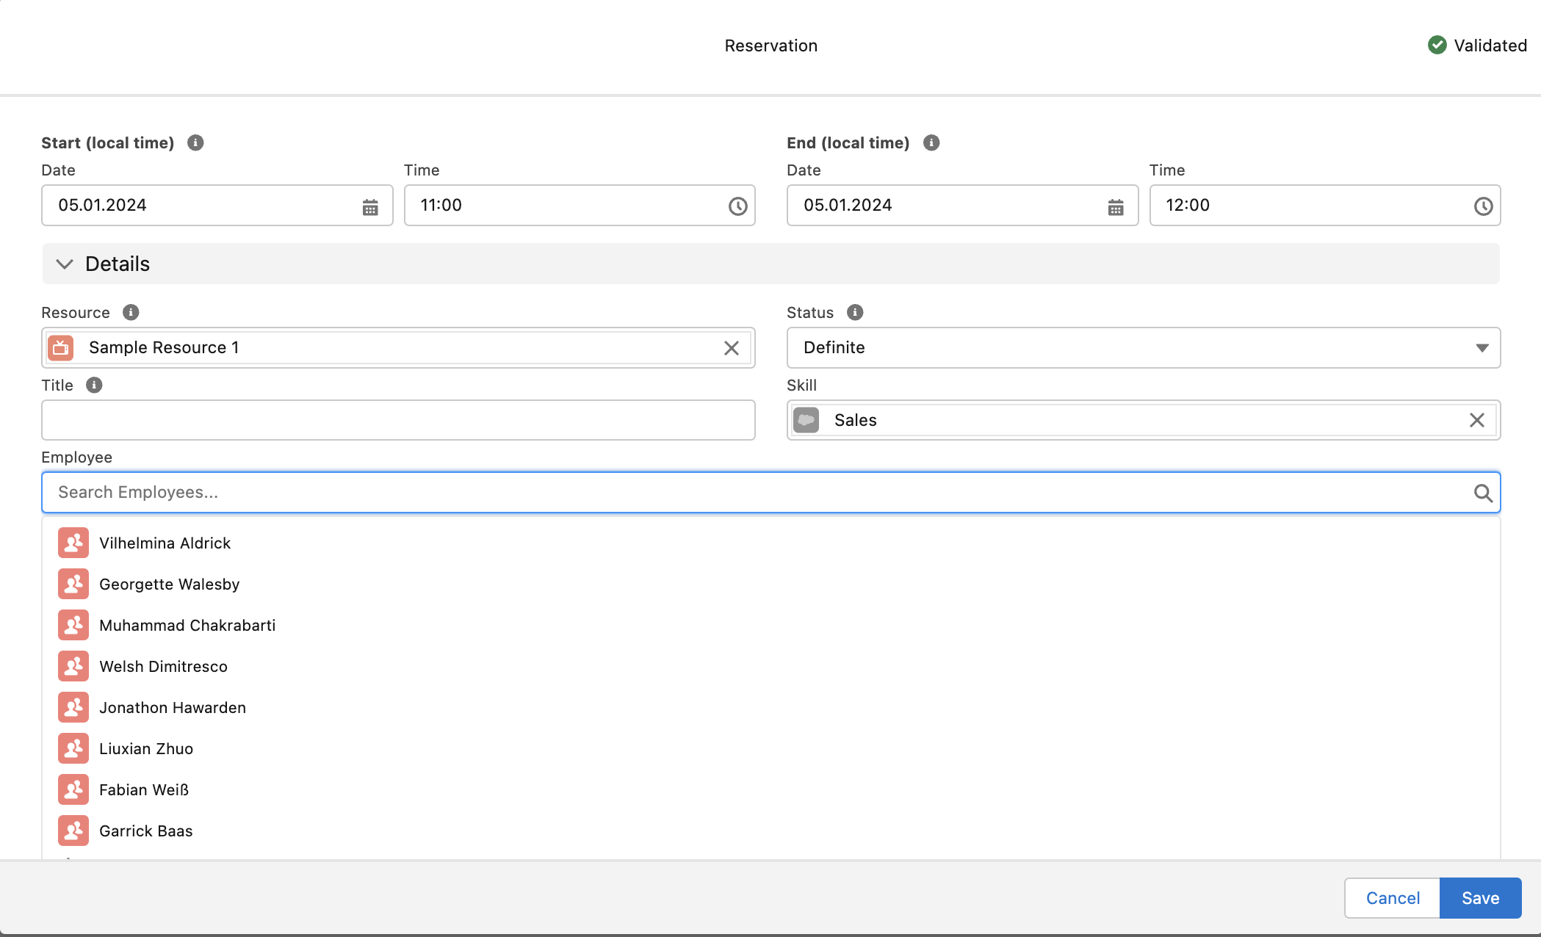Show info tooltip for Start (local time)
The height and width of the screenshot is (937, 1541).
coord(195,142)
